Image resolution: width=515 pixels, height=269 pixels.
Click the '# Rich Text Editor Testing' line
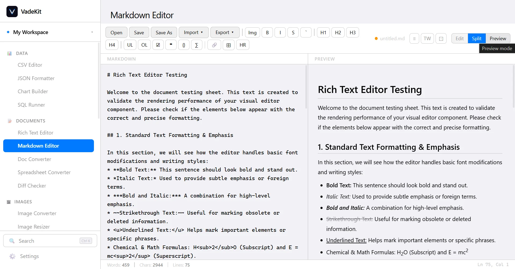pyautogui.click(x=147, y=75)
